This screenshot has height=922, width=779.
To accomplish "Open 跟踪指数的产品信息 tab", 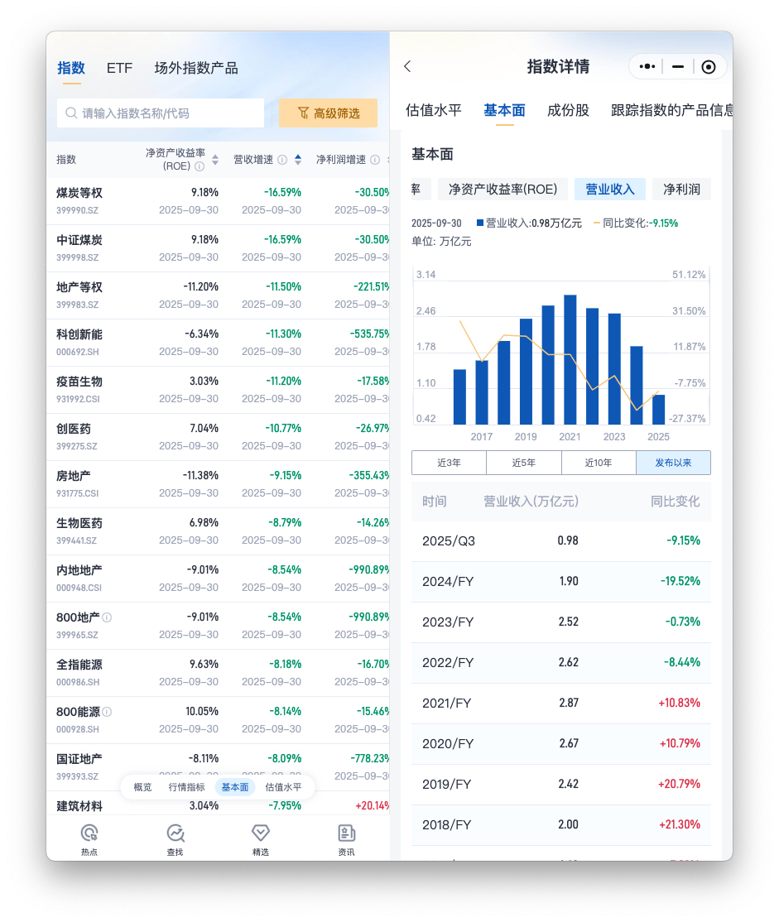I will [x=671, y=110].
